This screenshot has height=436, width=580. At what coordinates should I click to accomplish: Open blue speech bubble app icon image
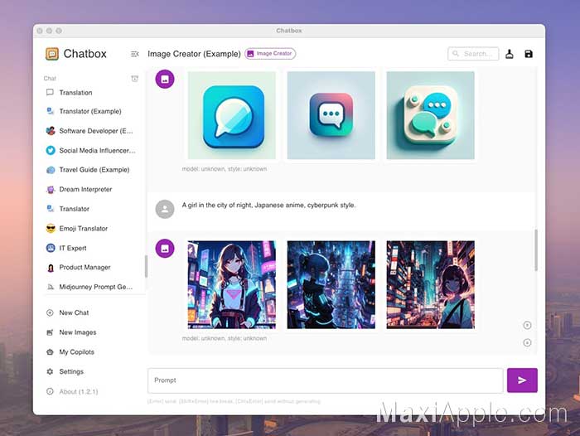231,115
